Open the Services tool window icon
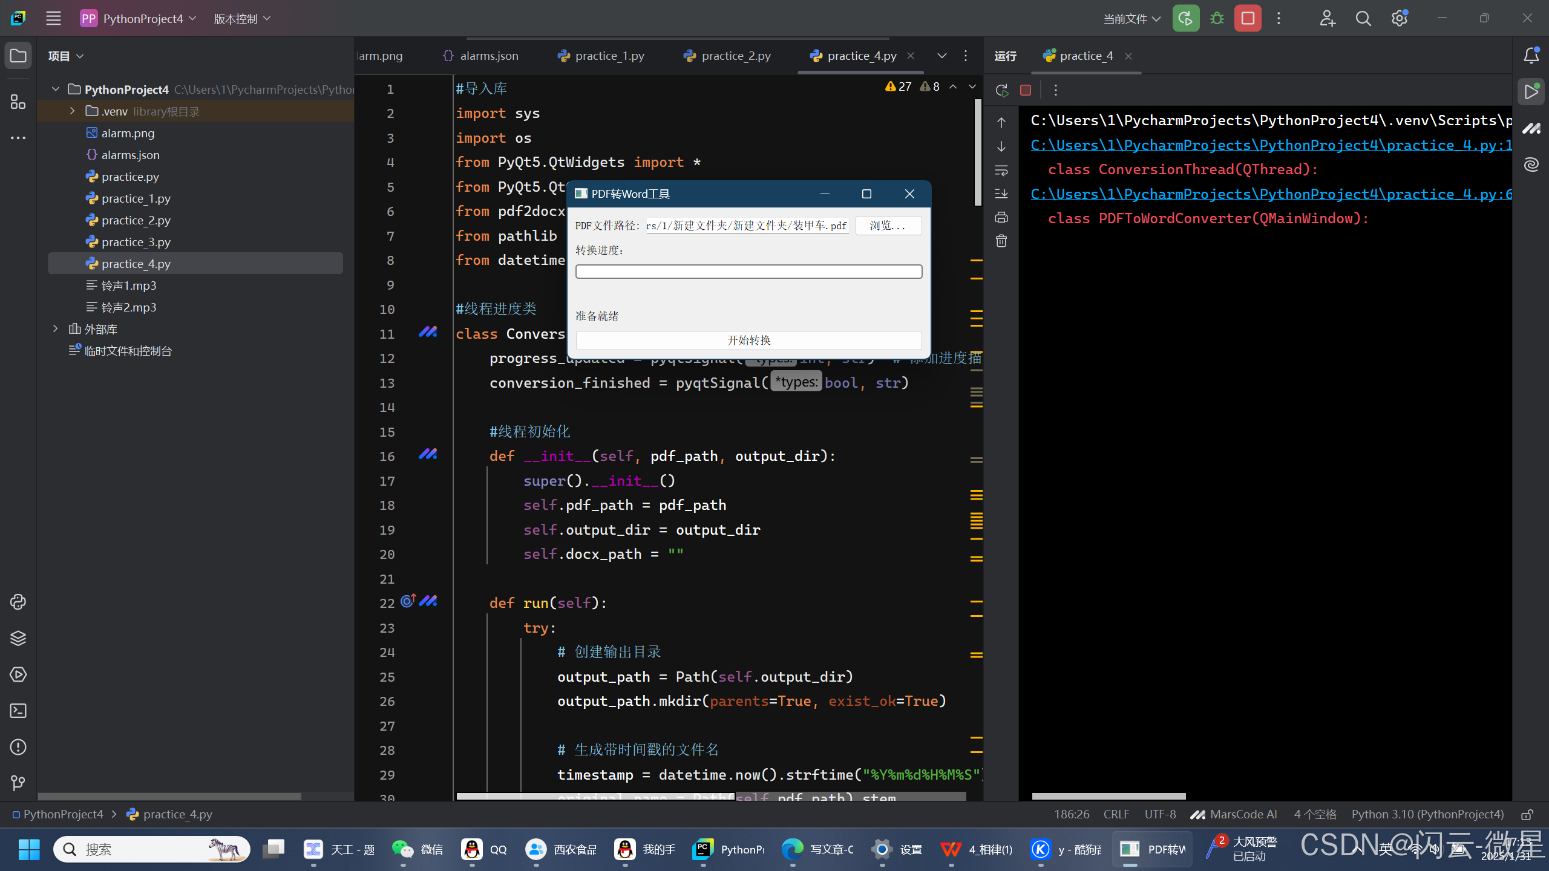This screenshot has width=1549, height=871. coord(18,674)
